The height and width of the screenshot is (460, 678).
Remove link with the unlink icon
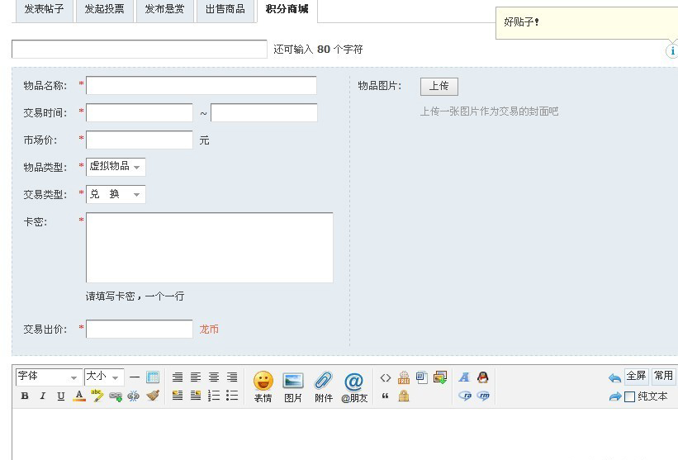pyautogui.click(x=134, y=396)
